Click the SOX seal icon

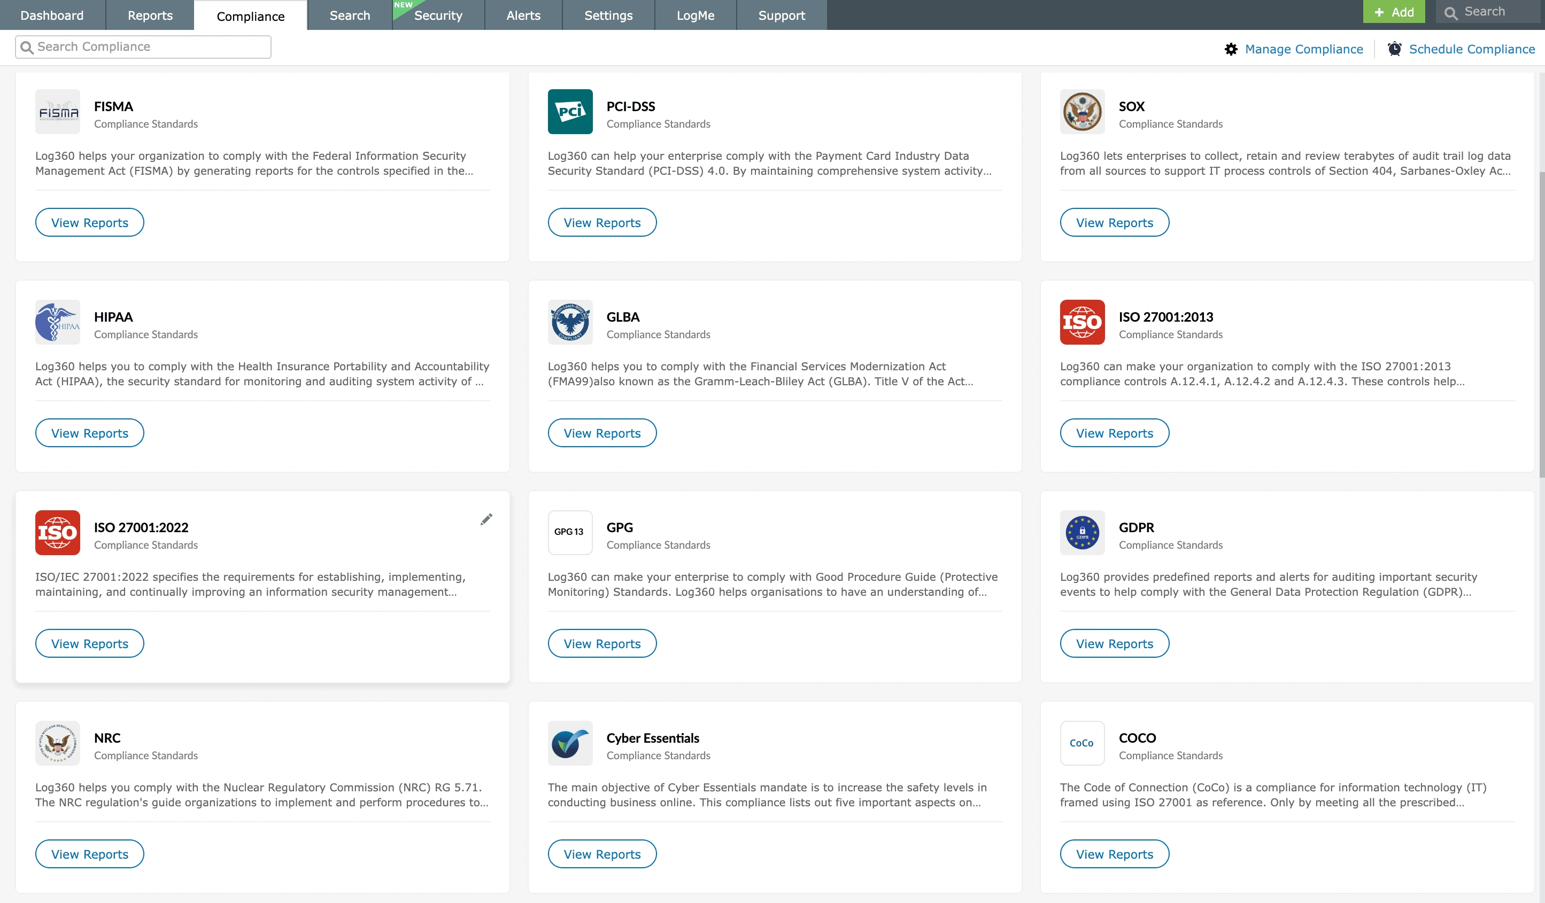[1082, 112]
